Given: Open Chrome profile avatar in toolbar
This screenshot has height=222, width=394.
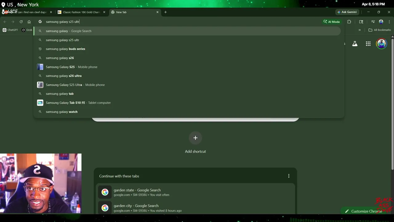Looking at the screenshot, I should pos(381,22).
